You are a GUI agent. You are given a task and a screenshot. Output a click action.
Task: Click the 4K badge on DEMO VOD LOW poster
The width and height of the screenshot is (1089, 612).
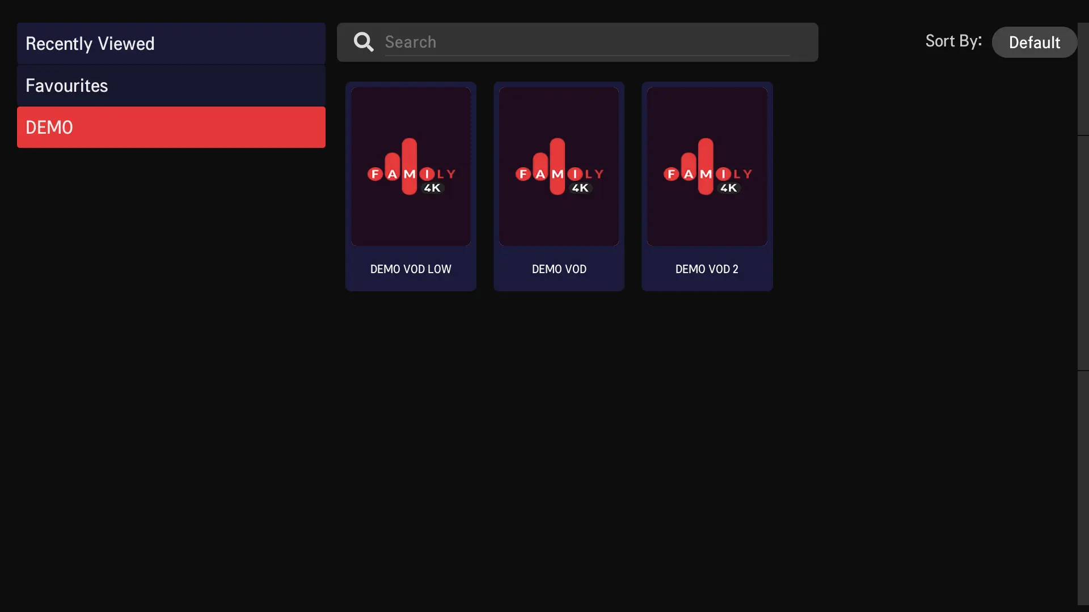[x=432, y=188]
